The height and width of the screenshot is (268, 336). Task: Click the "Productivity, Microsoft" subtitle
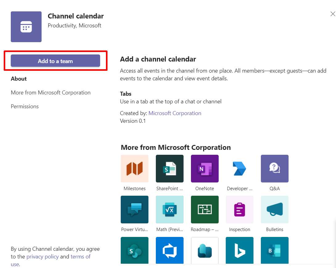[x=75, y=26]
